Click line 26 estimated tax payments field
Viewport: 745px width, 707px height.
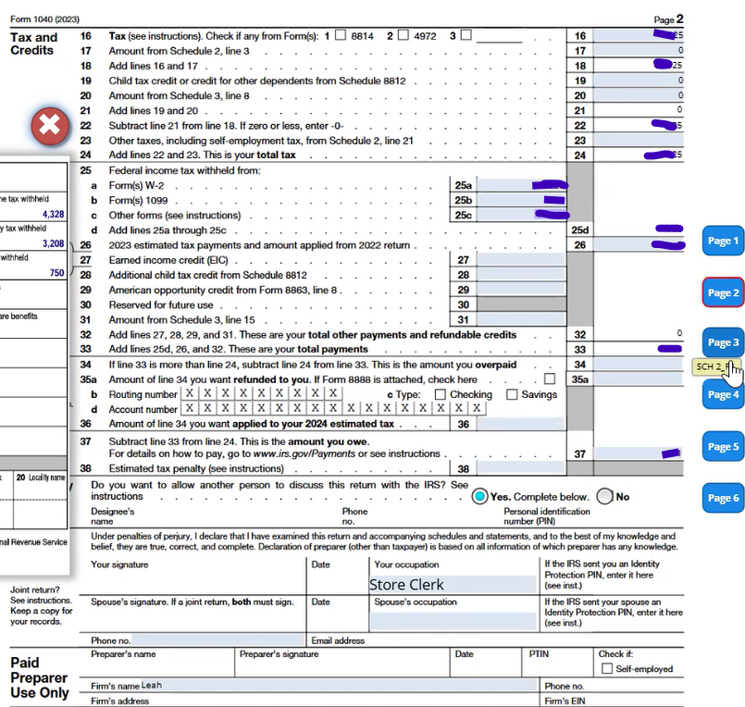[639, 244]
